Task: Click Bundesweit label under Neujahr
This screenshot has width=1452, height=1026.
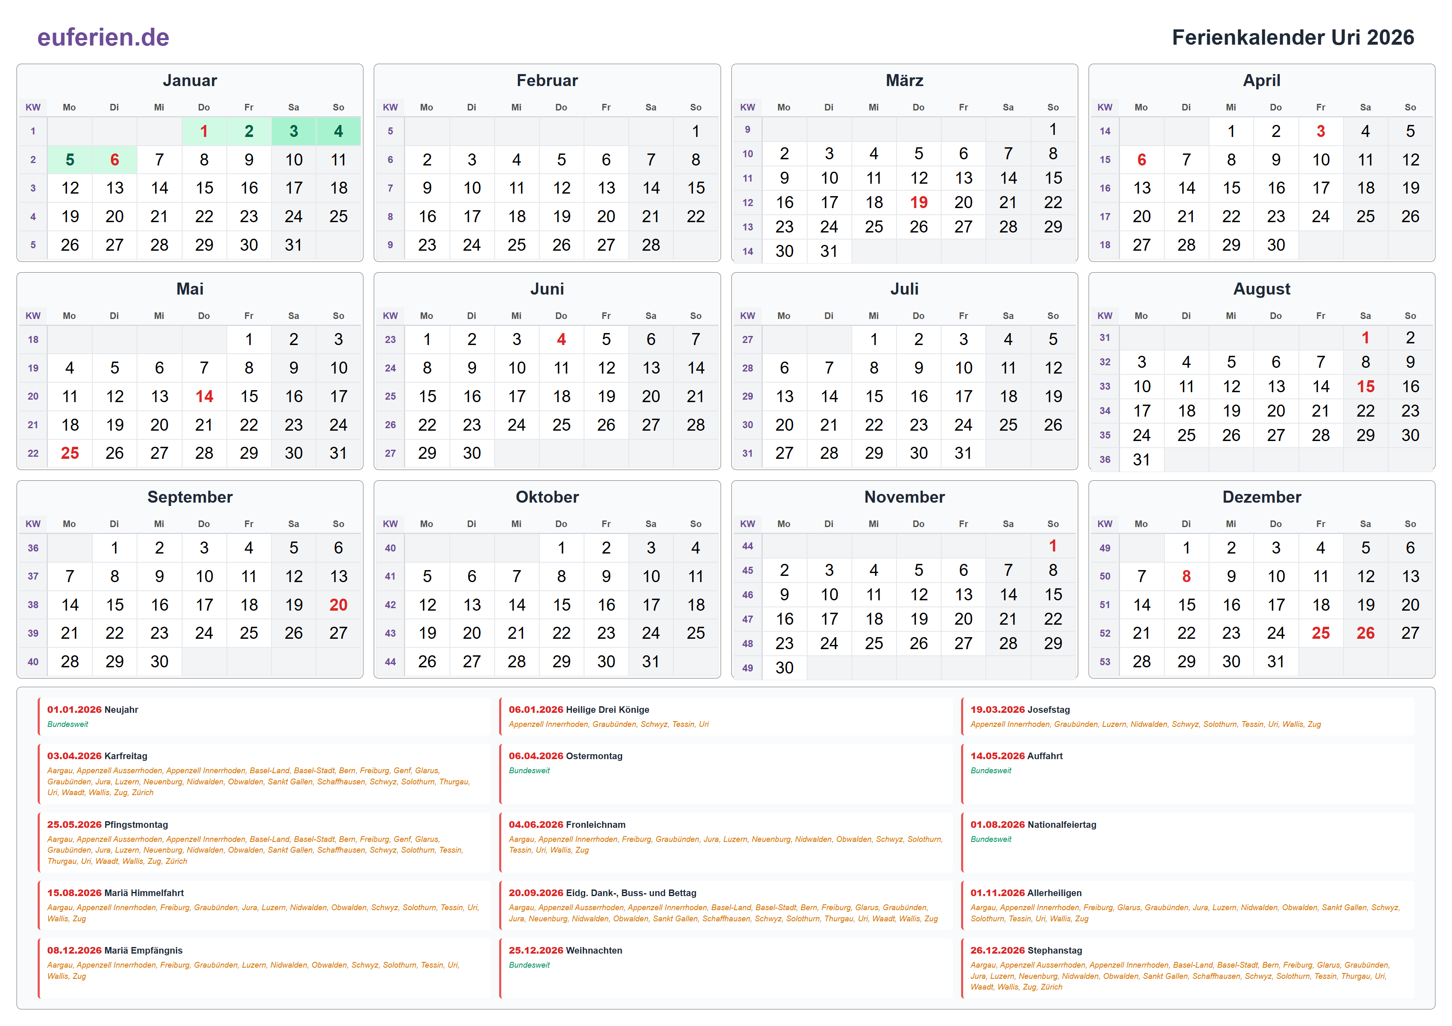Action: 67,724
